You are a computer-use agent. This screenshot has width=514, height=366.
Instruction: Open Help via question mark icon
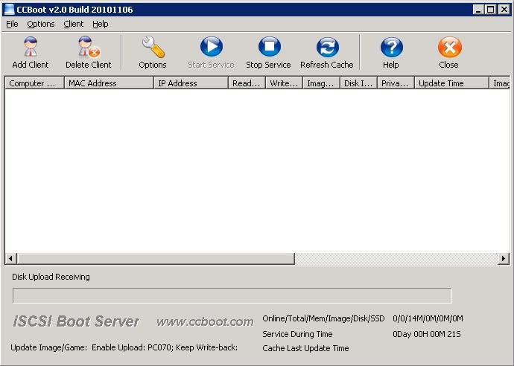click(392, 47)
